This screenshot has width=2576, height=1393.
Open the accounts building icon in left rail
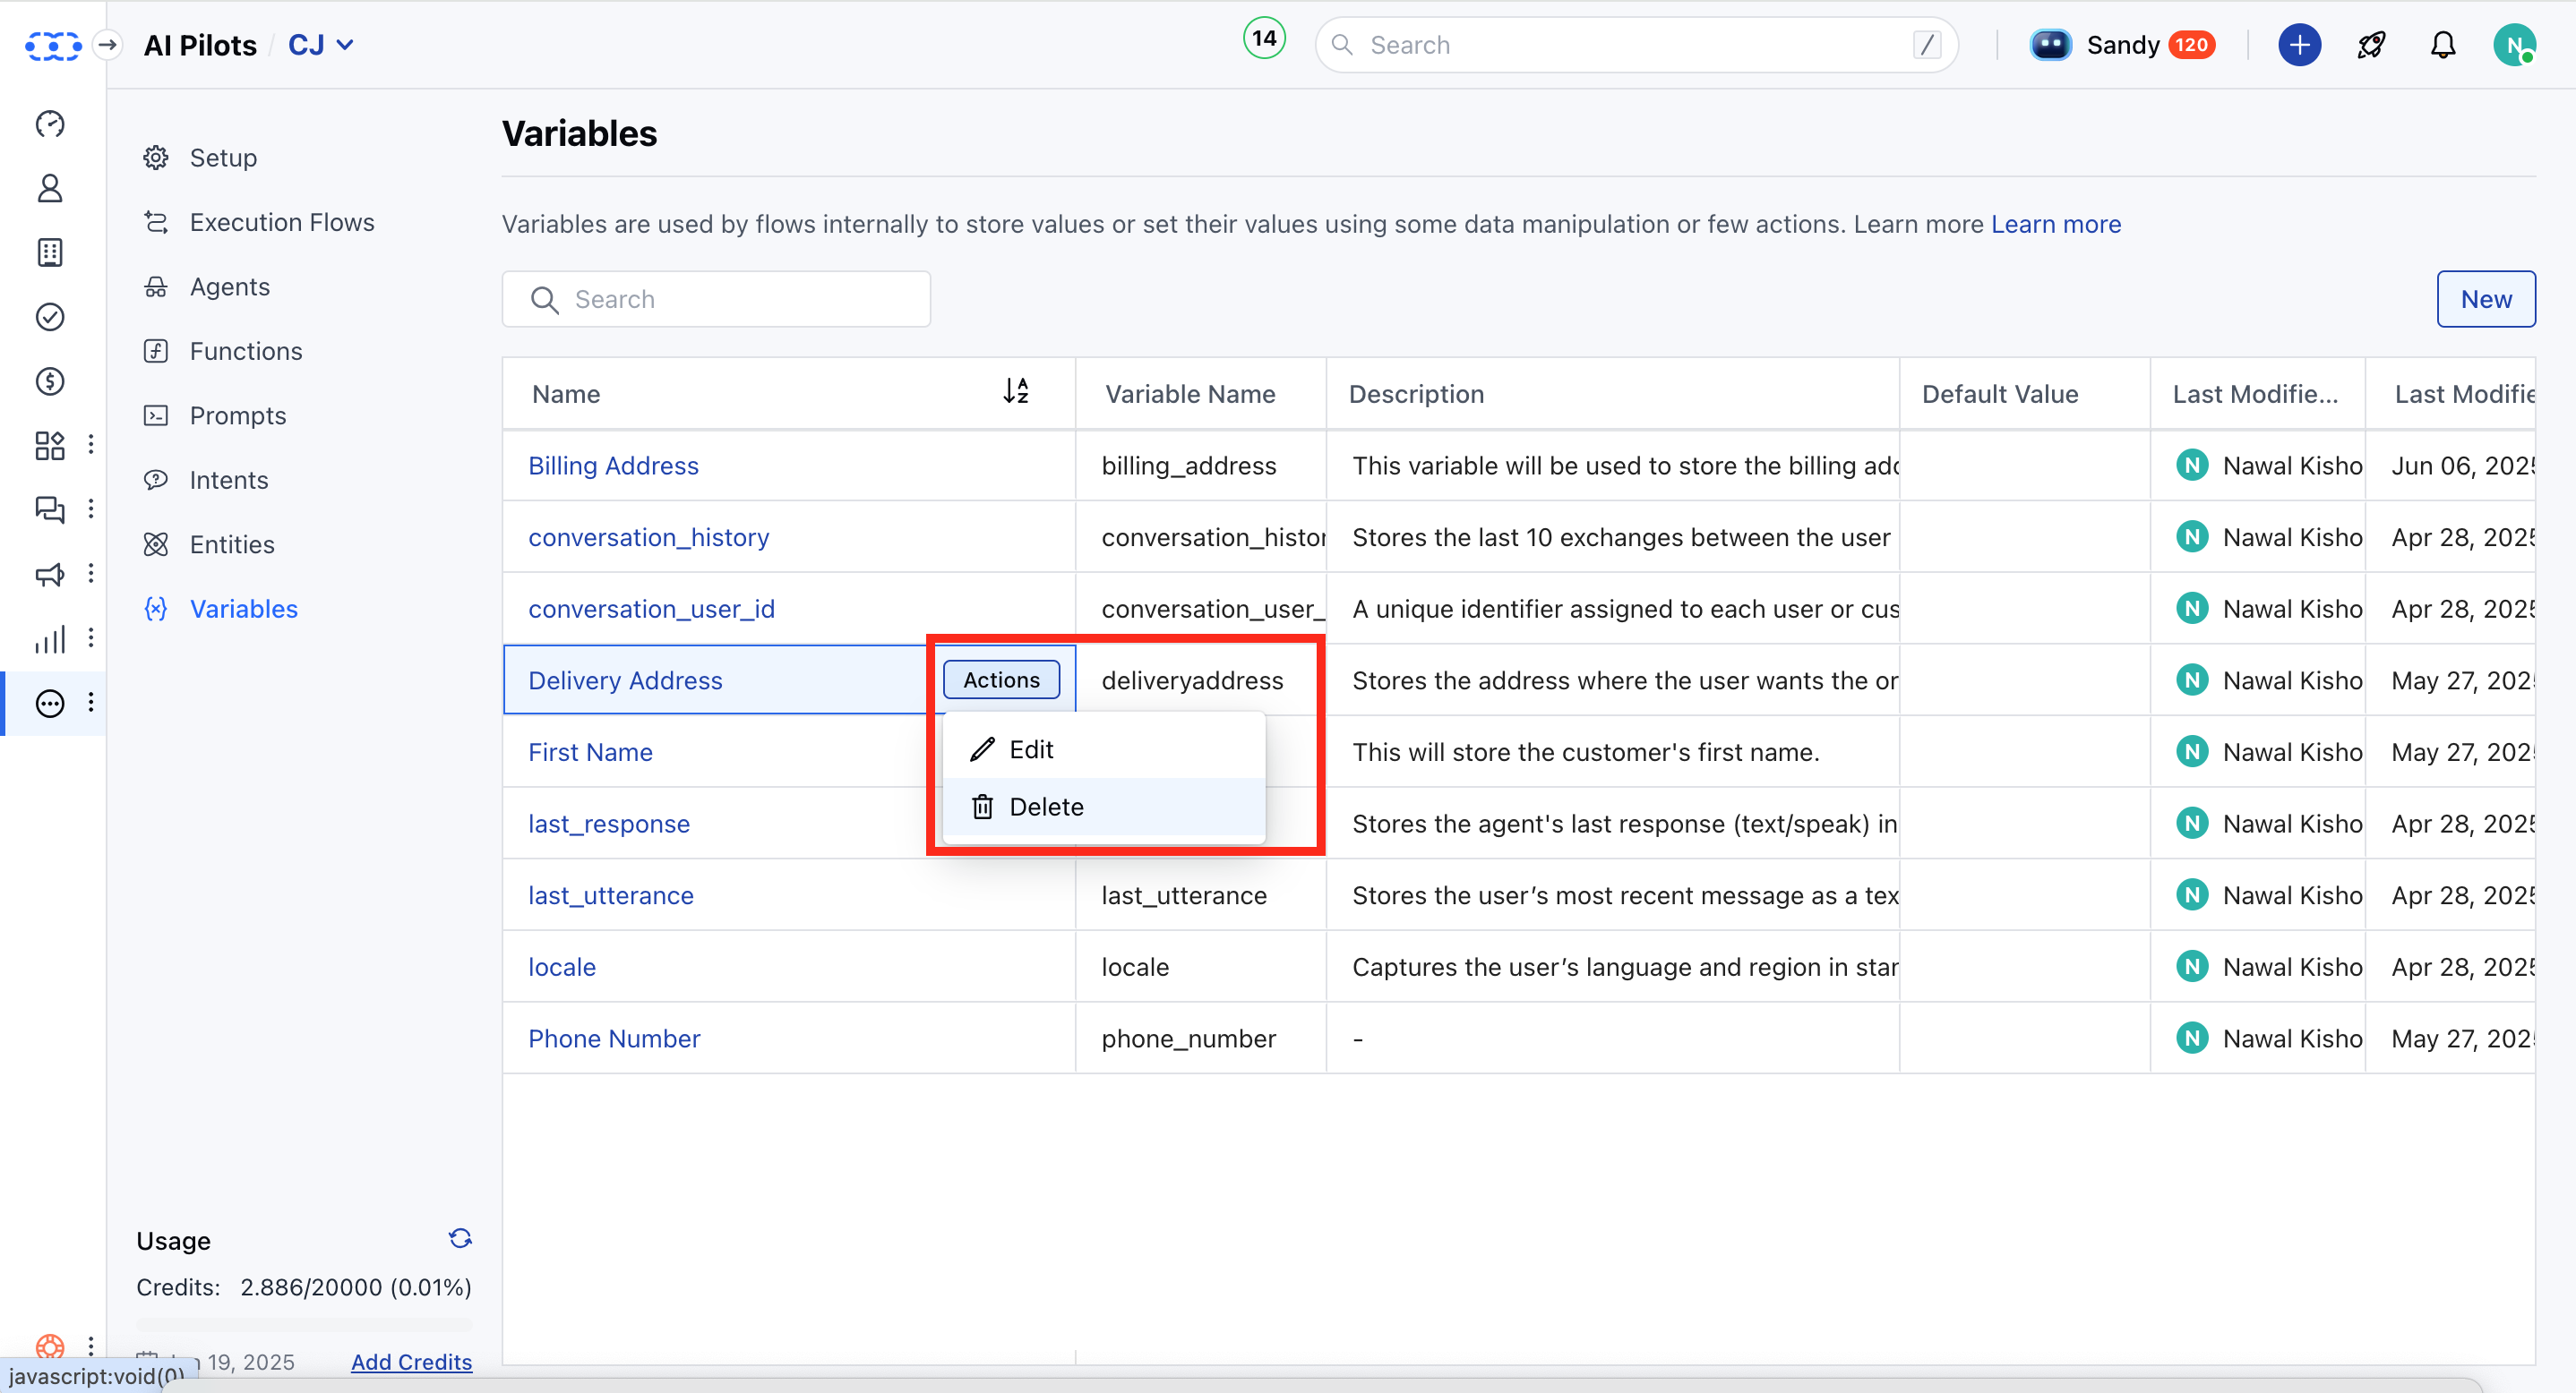tap(50, 252)
